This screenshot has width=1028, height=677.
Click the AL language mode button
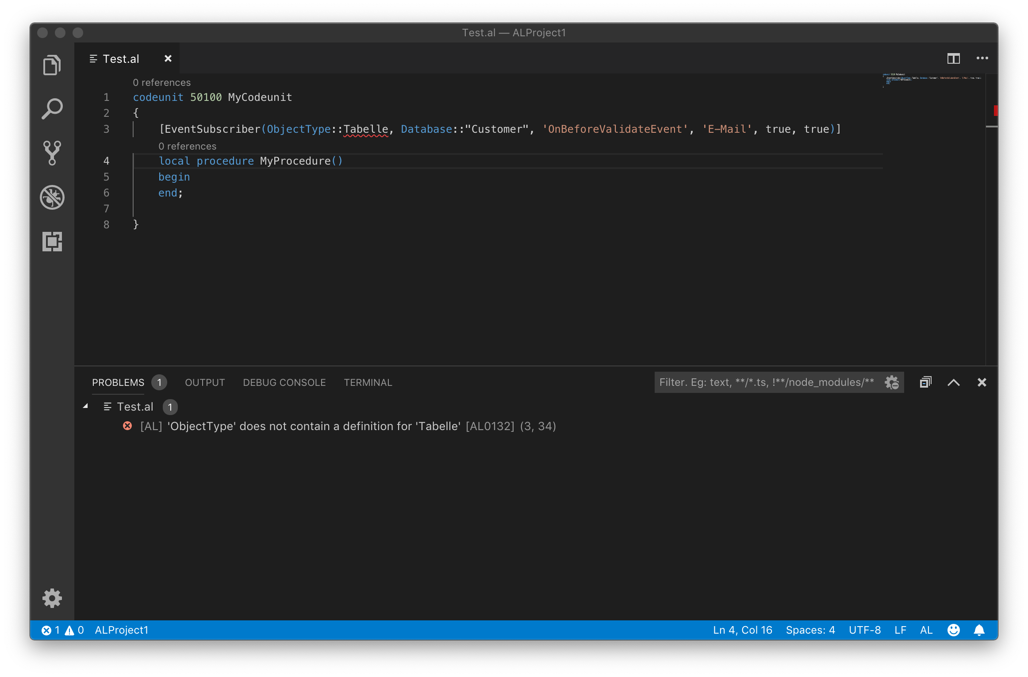pyautogui.click(x=926, y=630)
